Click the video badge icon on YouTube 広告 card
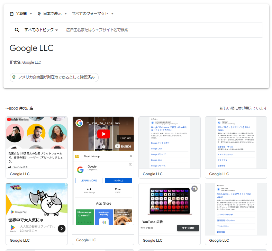272x251 pixels. click(x=194, y=189)
